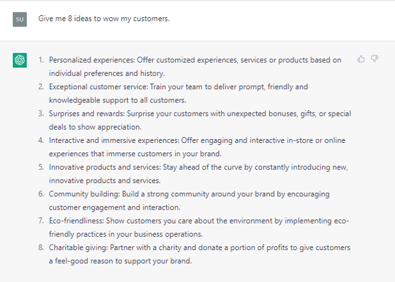
Task: Click the SU user avatar
Action: pyautogui.click(x=19, y=19)
